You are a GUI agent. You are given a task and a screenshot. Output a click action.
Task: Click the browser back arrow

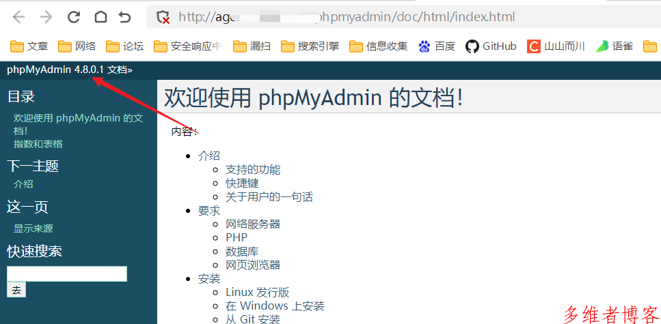click(x=19, y=17)
